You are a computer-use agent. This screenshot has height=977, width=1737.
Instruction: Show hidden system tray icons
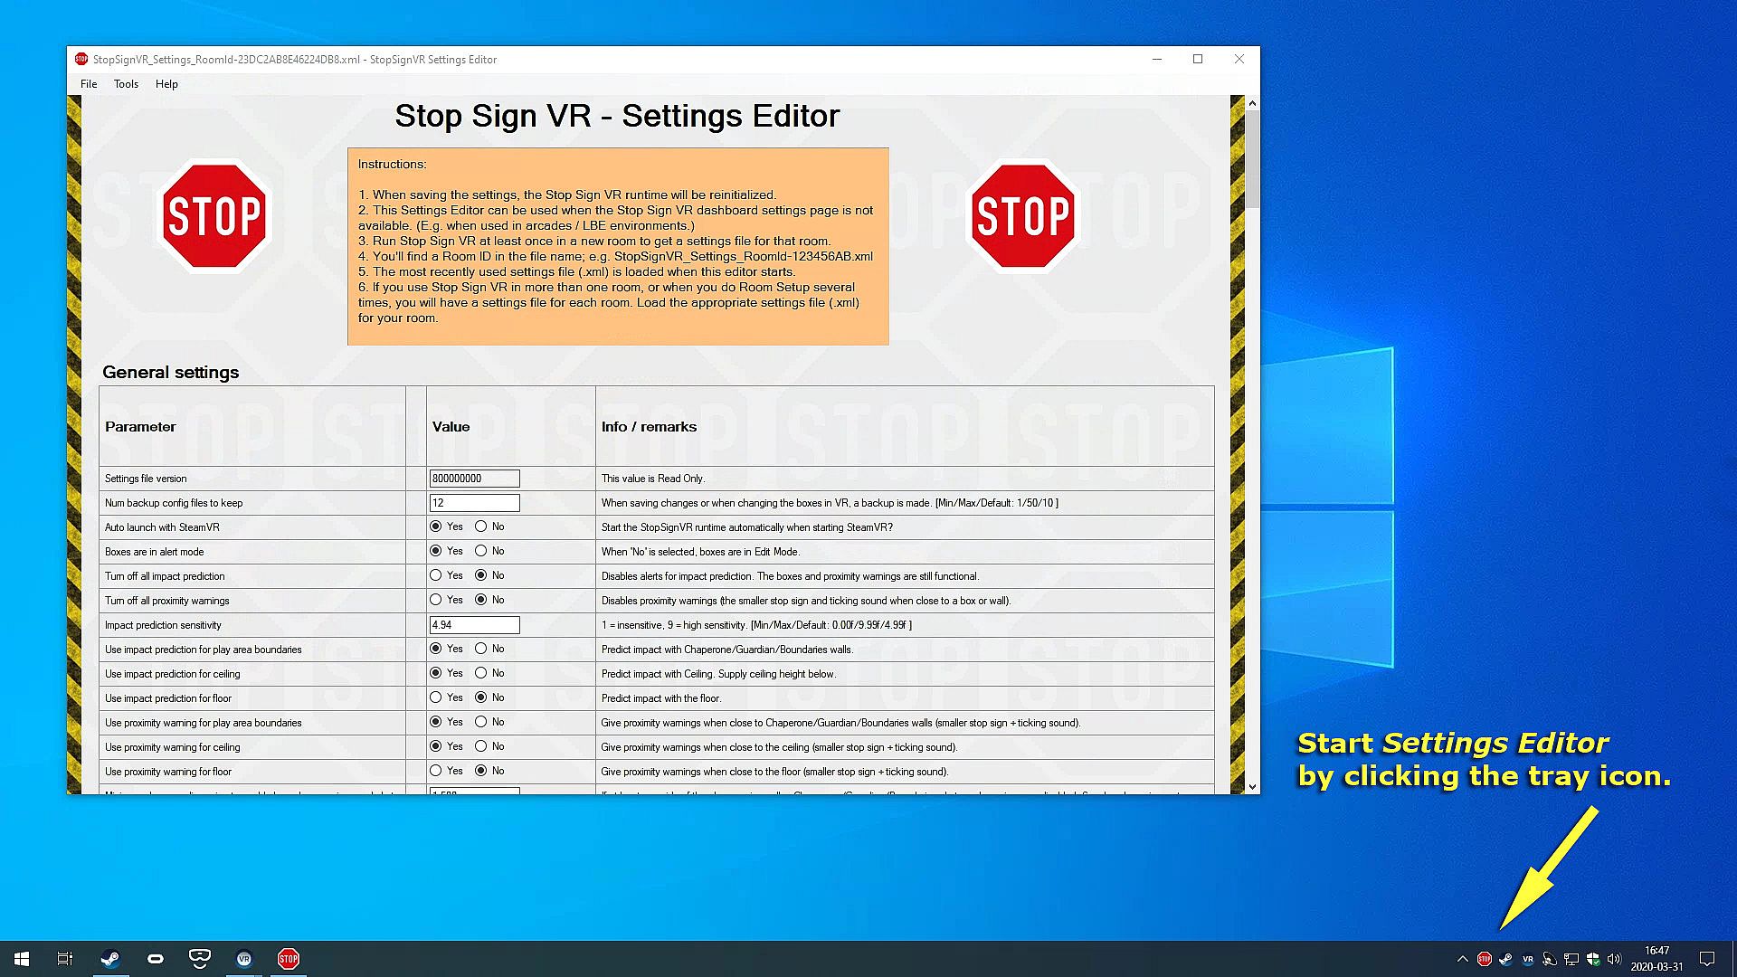click(x=1462, y=959)
